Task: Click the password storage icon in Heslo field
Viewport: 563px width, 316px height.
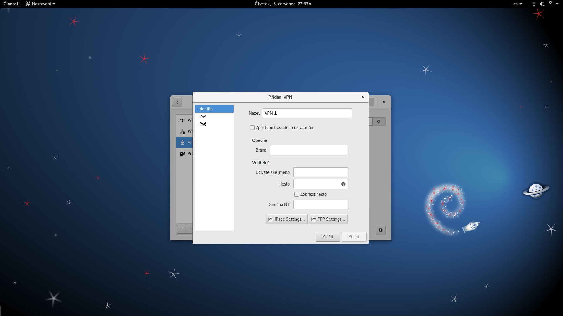Action: coord(343,184)
